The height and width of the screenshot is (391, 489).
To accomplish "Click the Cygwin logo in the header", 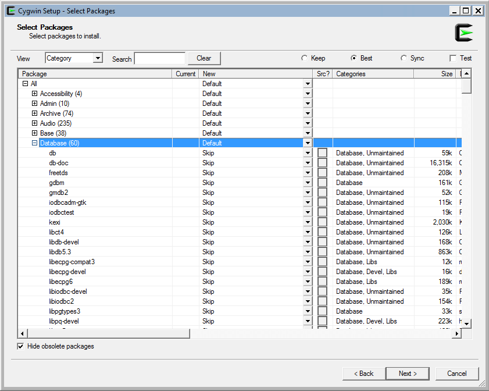I will [x=464, y=33].
